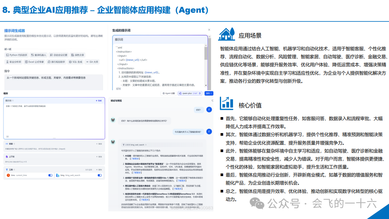The height and width of the screenshot is (219, 389).
Task: Open 了解更多 link under AI日报
Action: 135,159
